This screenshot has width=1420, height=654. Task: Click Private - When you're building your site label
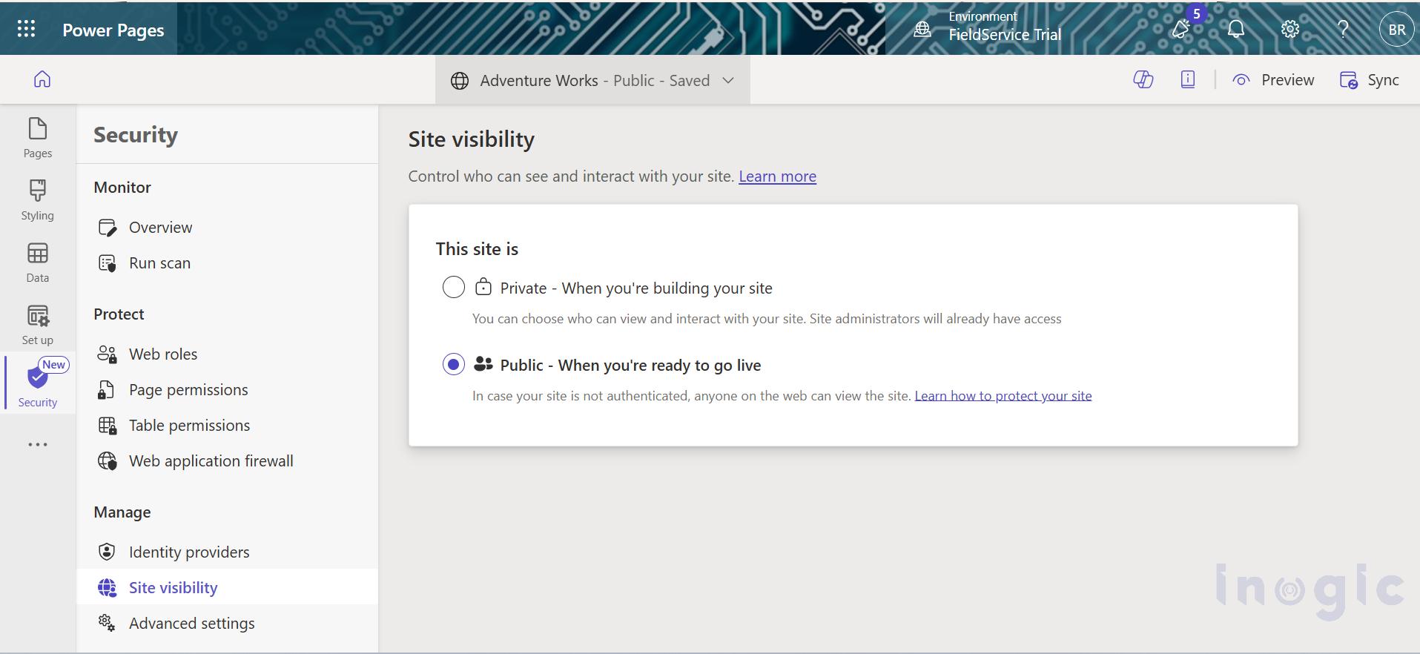click(x=636, y=288)
